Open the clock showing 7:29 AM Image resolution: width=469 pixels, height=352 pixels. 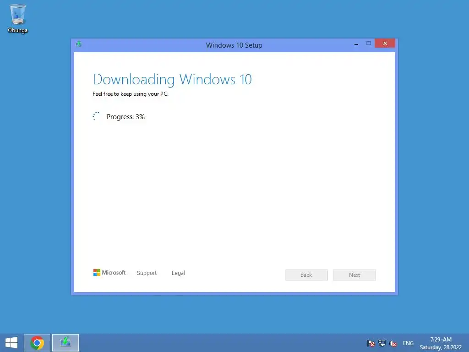pyautogui.click(x=441, y=340)
